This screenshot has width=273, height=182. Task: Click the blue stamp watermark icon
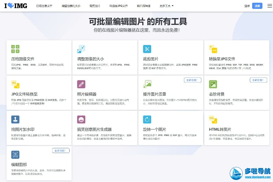click(x=15, y=119)
